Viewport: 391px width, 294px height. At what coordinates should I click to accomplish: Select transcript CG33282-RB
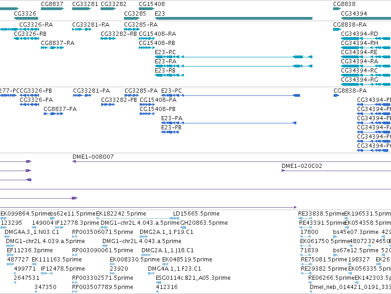[108, 39]
